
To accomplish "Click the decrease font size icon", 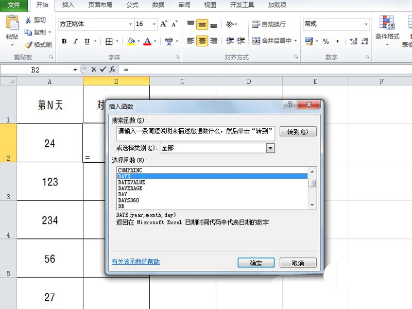I will pos(175,24).
